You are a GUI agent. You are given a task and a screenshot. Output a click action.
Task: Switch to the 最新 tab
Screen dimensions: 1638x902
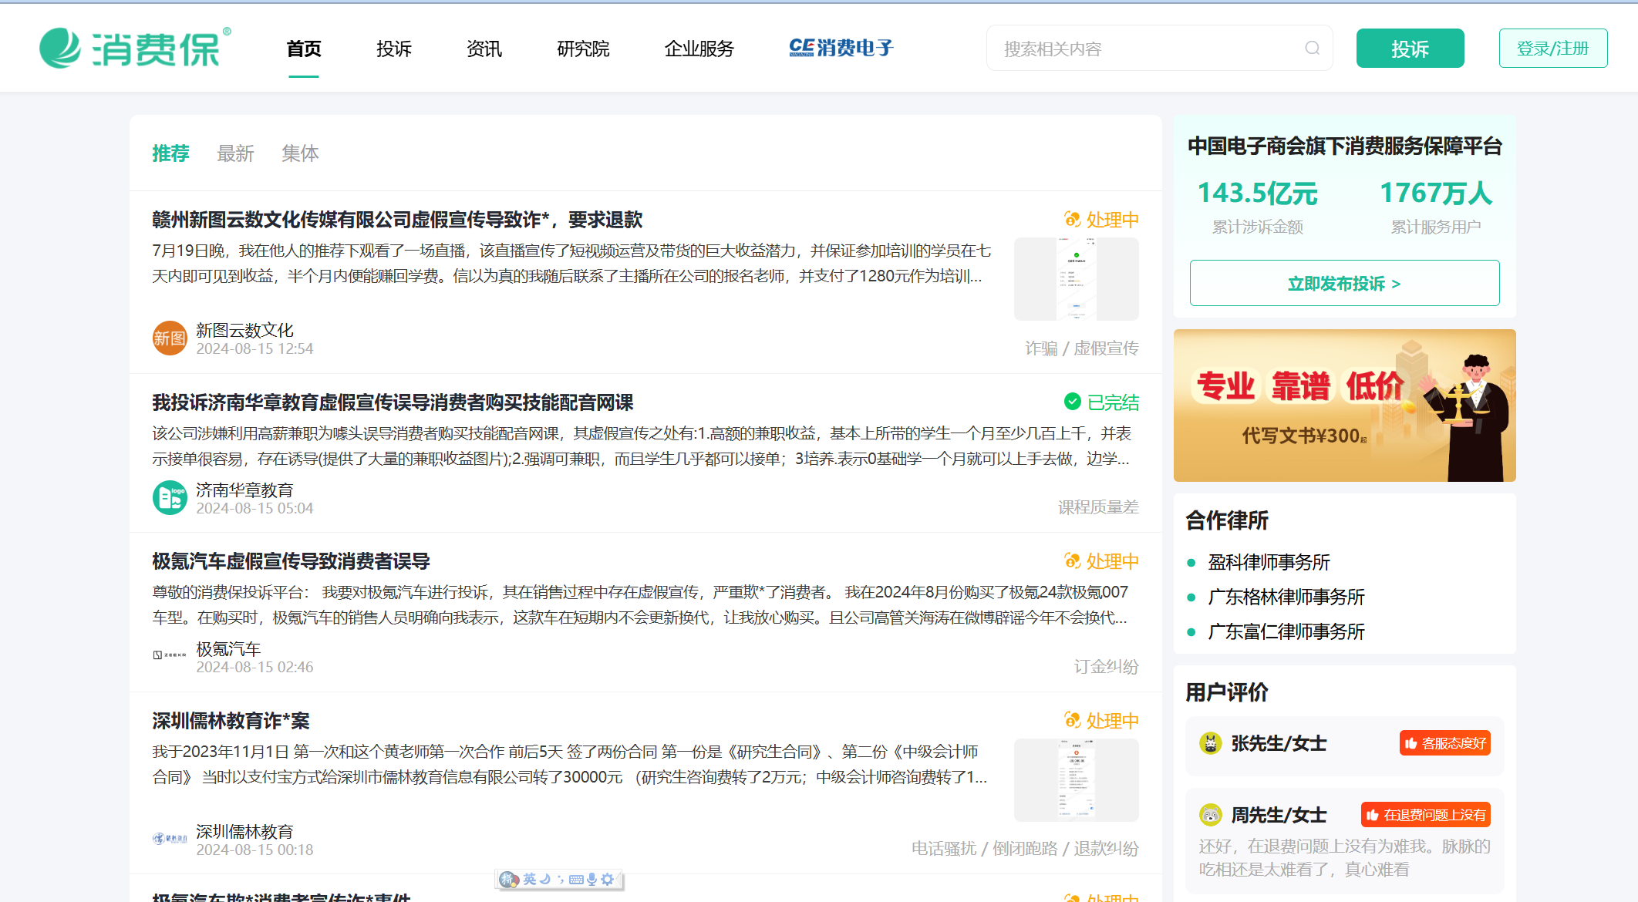[235, 153]
